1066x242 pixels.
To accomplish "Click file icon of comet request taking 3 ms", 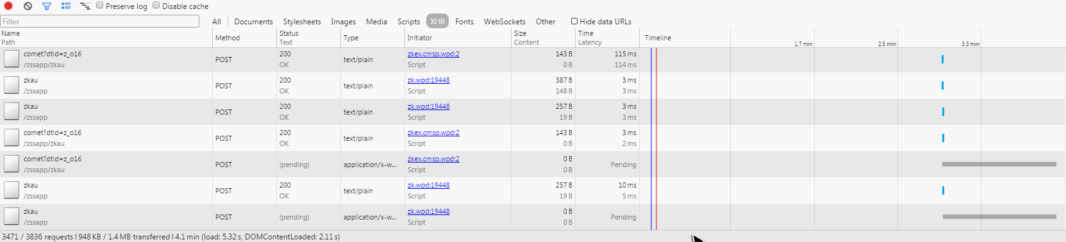I will click(x=12, y=138).
